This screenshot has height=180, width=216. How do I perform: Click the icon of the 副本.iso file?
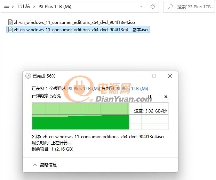(x=10, y=29)
